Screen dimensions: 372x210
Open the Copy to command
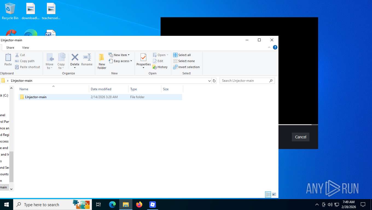coord(61,61)
